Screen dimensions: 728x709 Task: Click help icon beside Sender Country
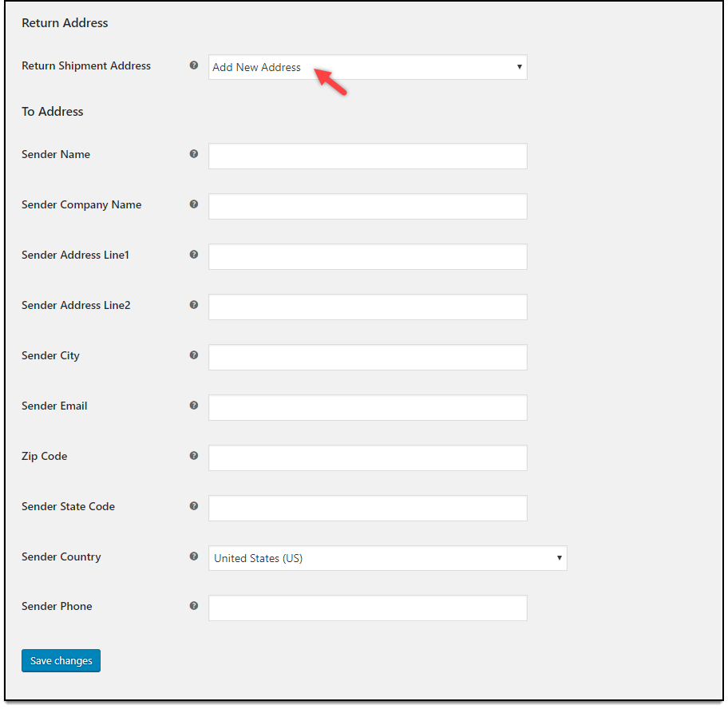point(194,557)
